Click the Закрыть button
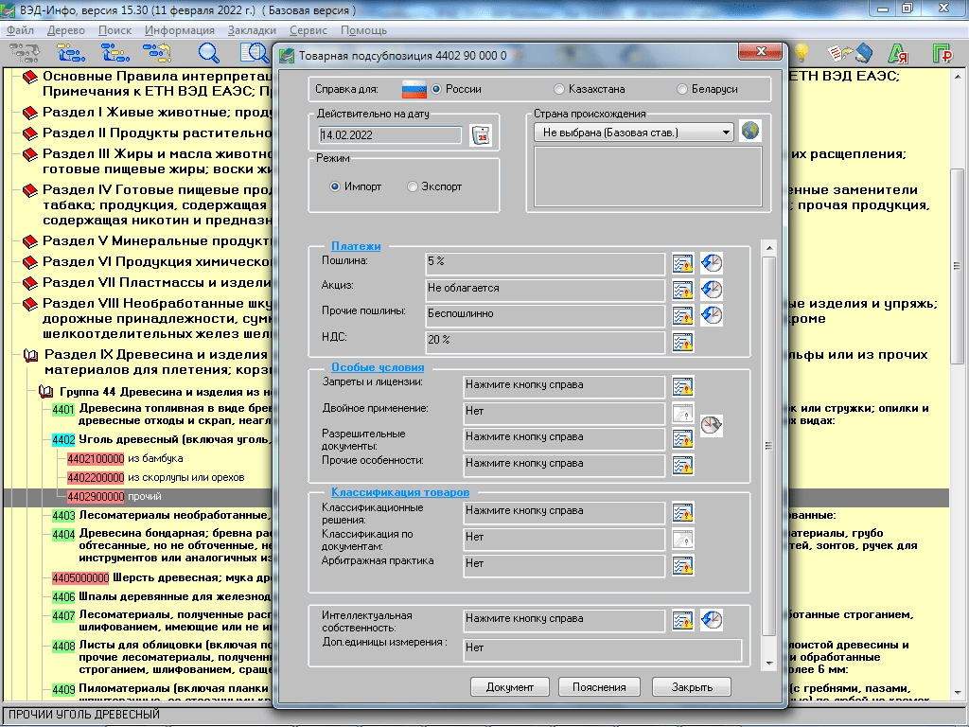Image resolution: width=969 pixels, height=727 pixels. [692, 687]
